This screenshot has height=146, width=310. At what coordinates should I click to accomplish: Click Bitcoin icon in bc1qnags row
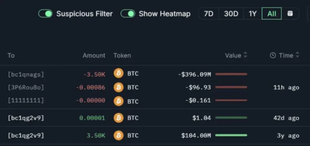(x=118, y=74)
